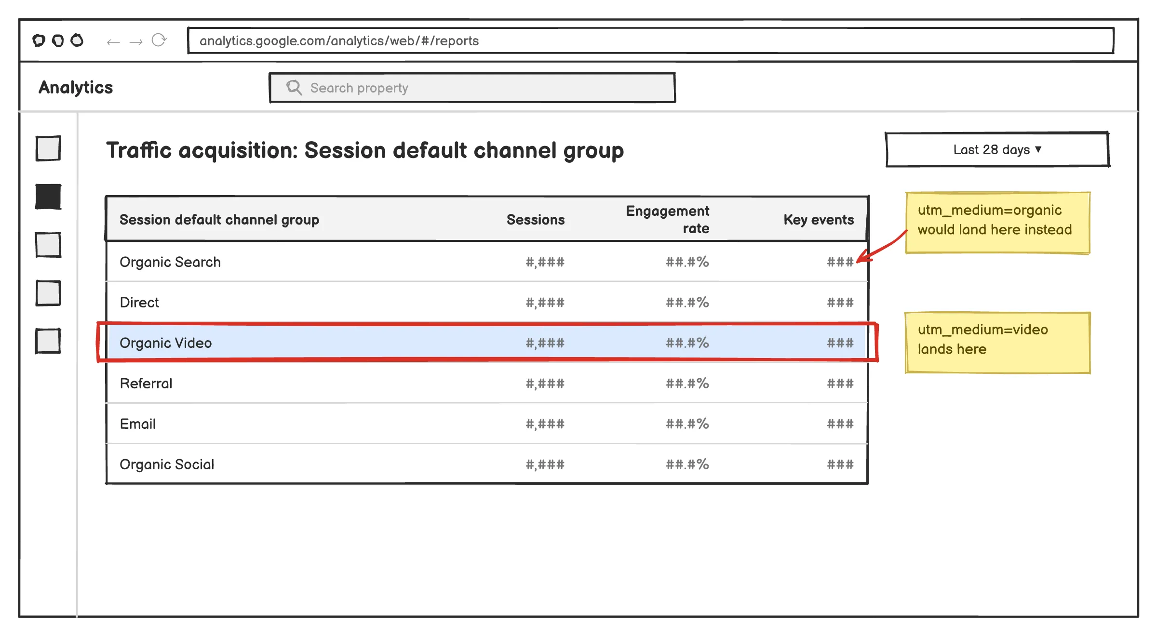
Task: Click the Analytics logo text
Action: point(76,87)
